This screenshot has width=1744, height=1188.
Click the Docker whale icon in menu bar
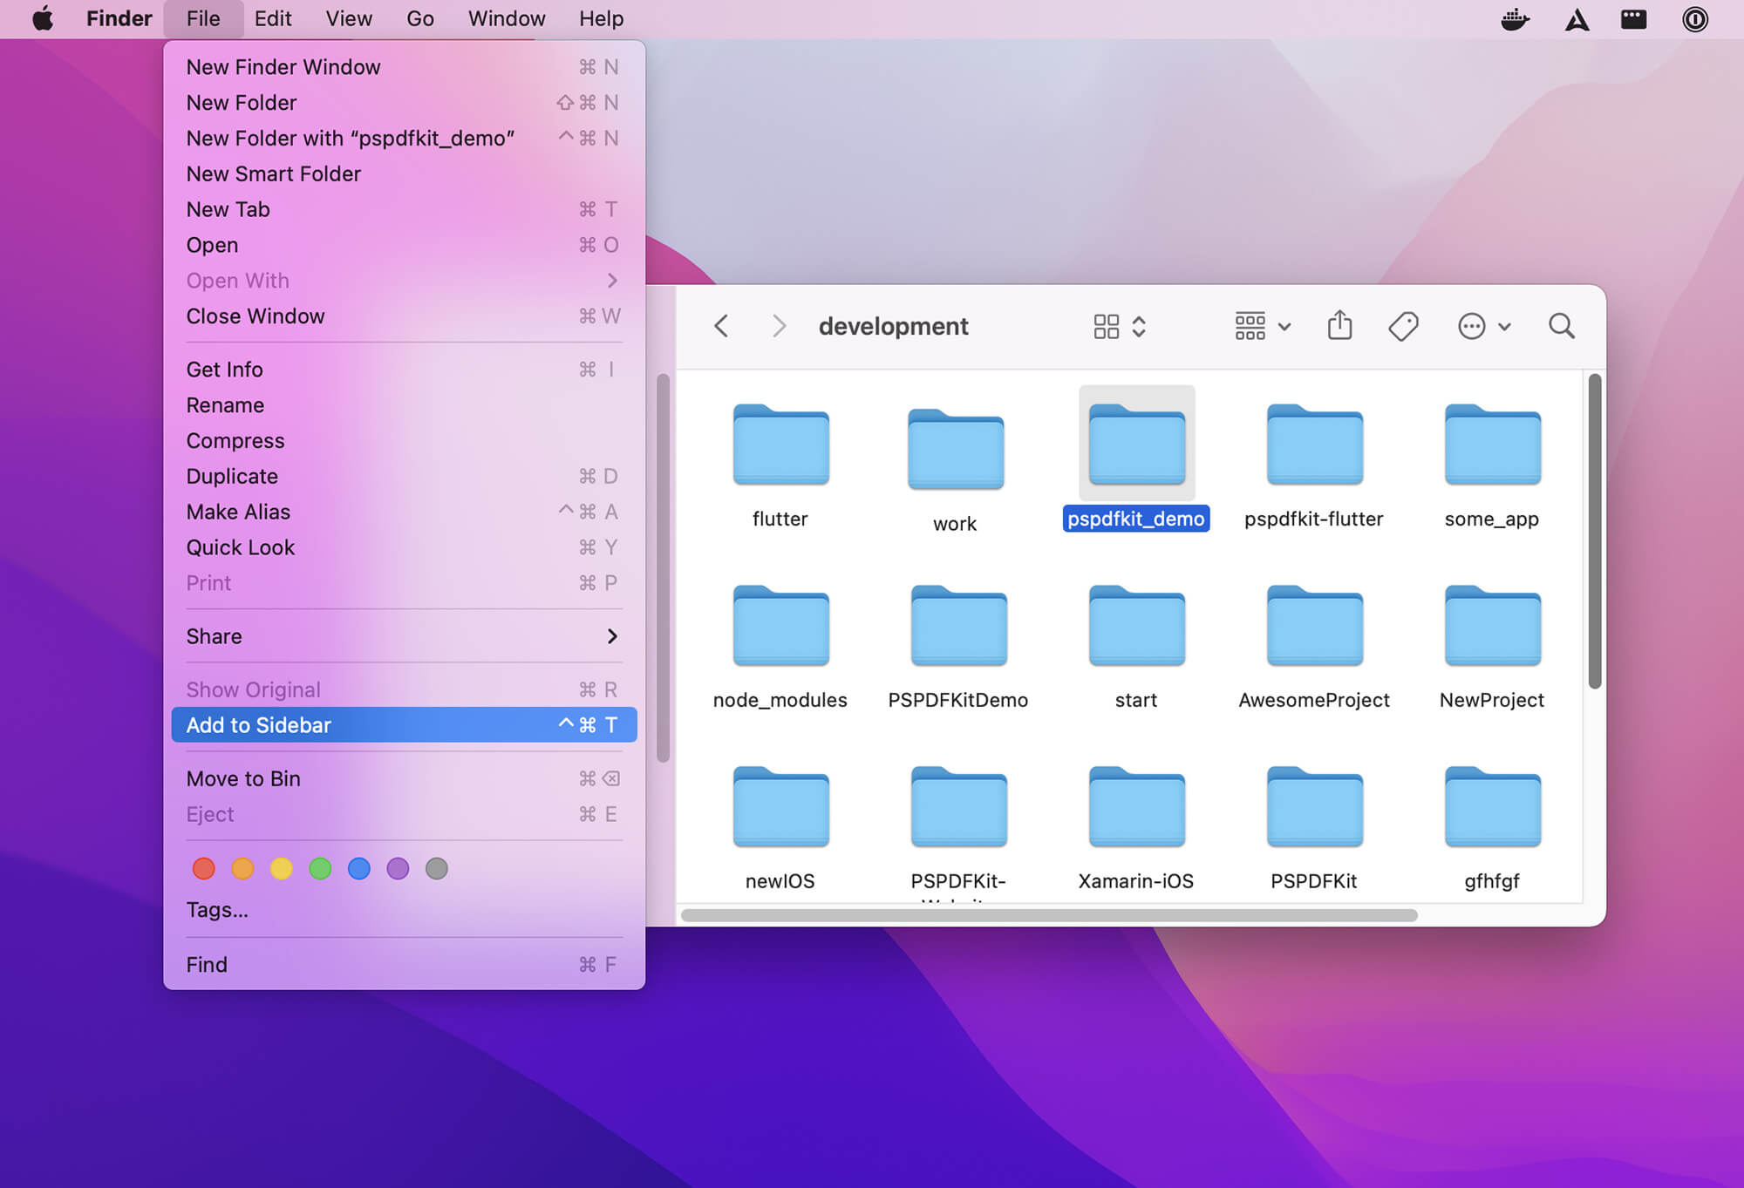pos(1515,18)
